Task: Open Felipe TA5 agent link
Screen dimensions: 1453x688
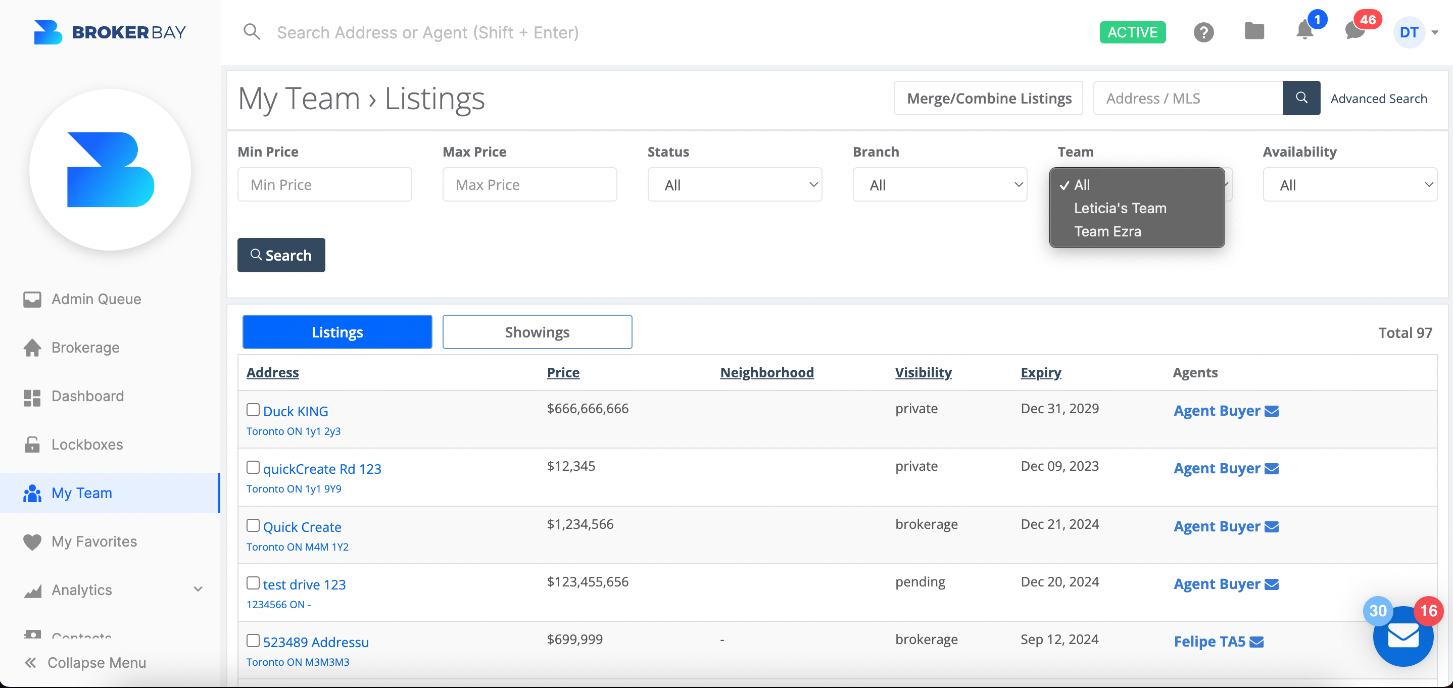Action: [x=1209, y=642]
